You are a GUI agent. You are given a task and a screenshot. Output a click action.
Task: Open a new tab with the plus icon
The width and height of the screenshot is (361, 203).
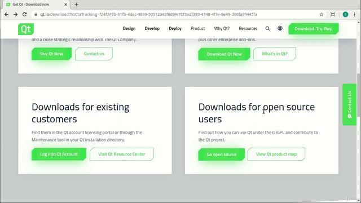click(x=77, y=5)
